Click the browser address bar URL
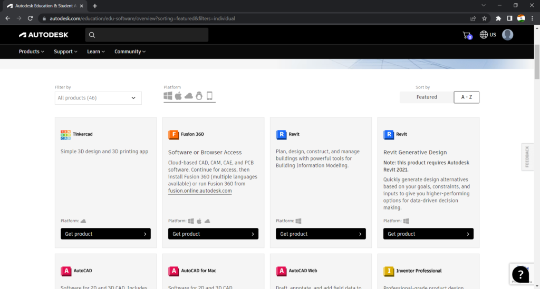Image resolution: width=540 pixels, height=289 pixels. click(142, 18)
